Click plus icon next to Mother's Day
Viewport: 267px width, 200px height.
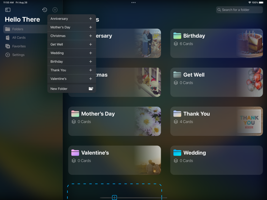coord(90,27)
